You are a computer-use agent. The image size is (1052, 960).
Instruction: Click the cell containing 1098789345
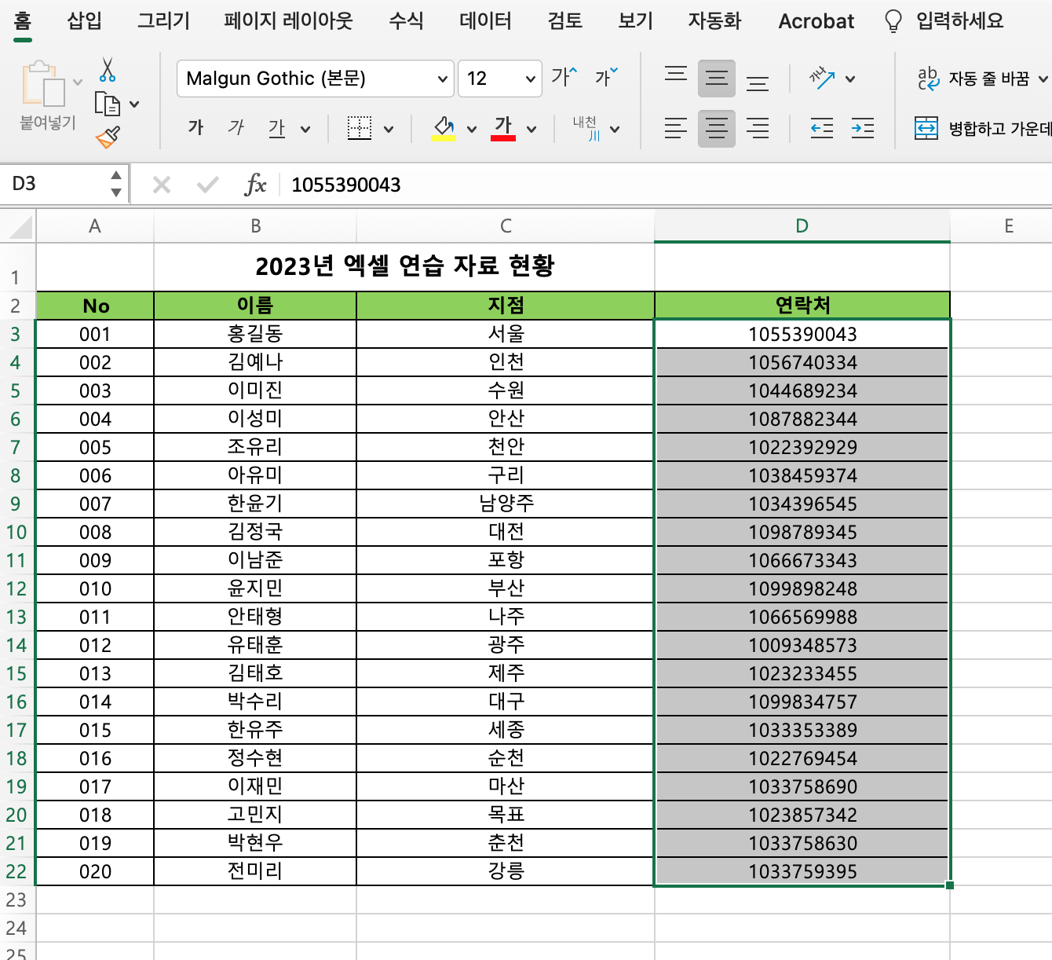click(802, 532)
